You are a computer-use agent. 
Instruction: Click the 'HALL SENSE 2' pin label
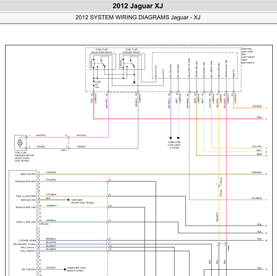pos(28,251)
